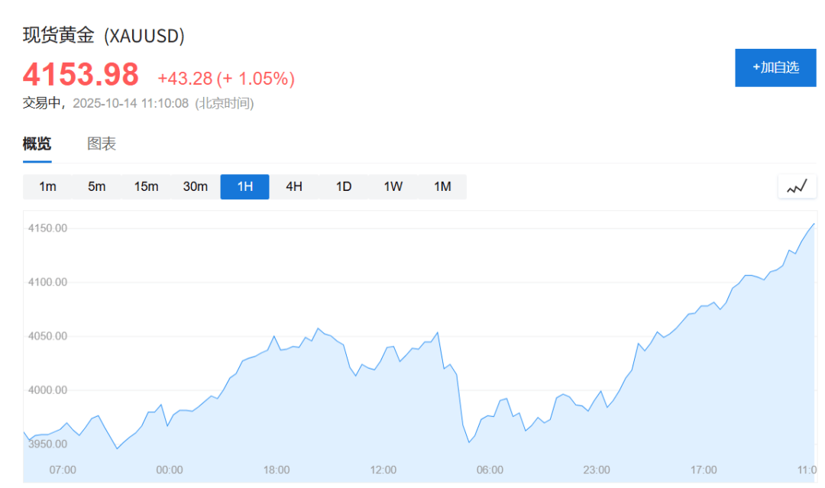Click the 现货黄金 (XAUUSD) title
This screenshot has height=488, width=825.
point(104,36)
